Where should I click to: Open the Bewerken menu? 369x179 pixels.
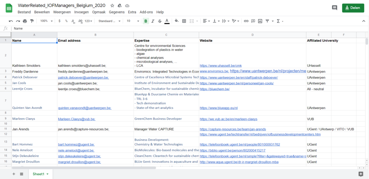42,12
